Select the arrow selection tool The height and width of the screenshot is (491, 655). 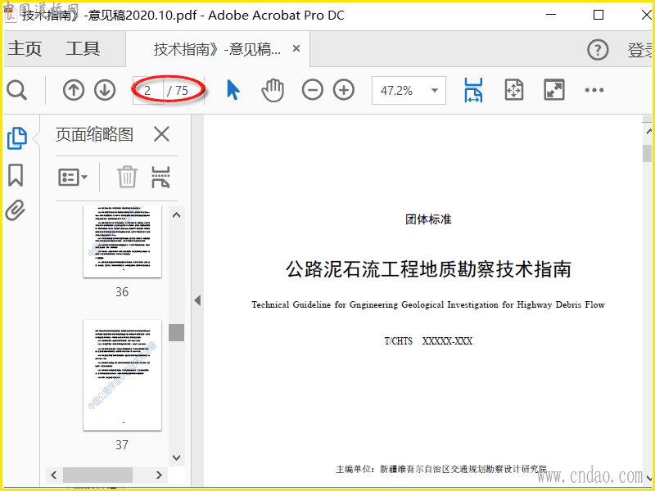(233, 90)
